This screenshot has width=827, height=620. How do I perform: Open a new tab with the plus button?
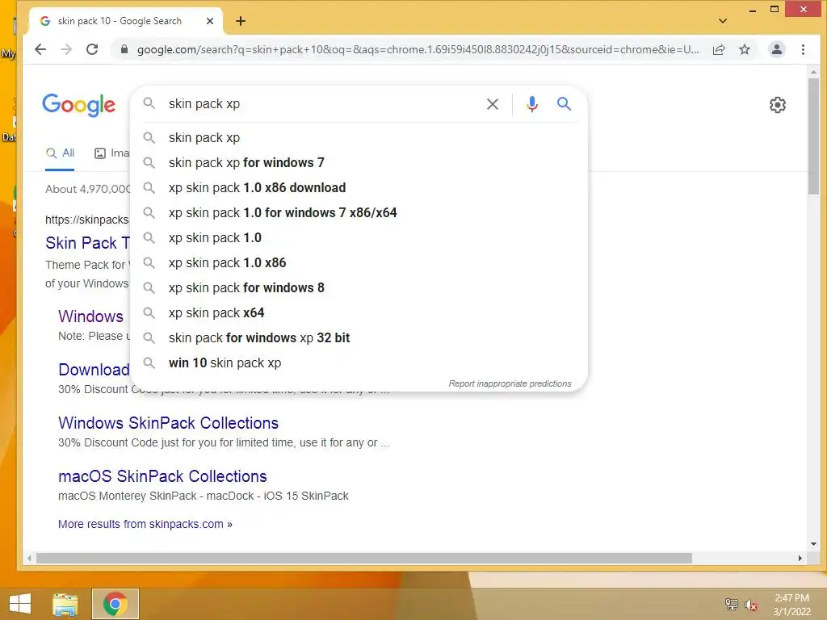(241, 21)
